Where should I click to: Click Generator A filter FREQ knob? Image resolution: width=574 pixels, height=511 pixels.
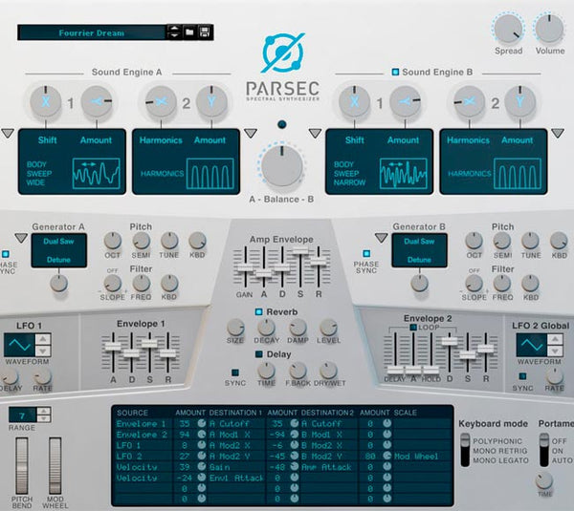(141, 284)
